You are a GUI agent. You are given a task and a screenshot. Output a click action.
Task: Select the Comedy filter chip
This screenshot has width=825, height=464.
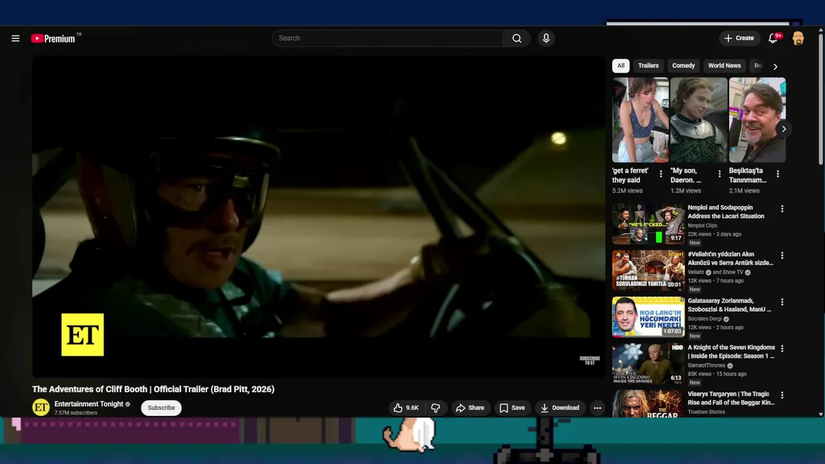coord(683,66)
